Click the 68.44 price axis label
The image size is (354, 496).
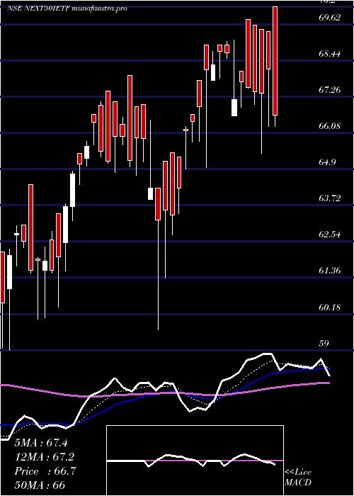click(330, 54)
